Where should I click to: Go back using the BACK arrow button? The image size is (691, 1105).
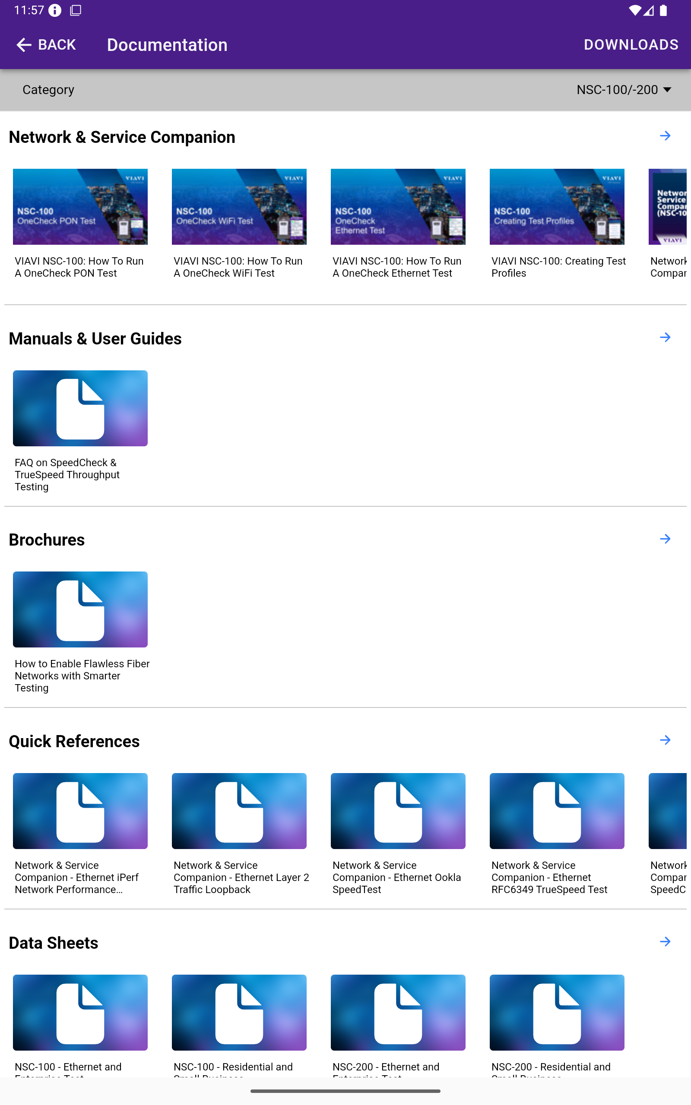point(46,45)
